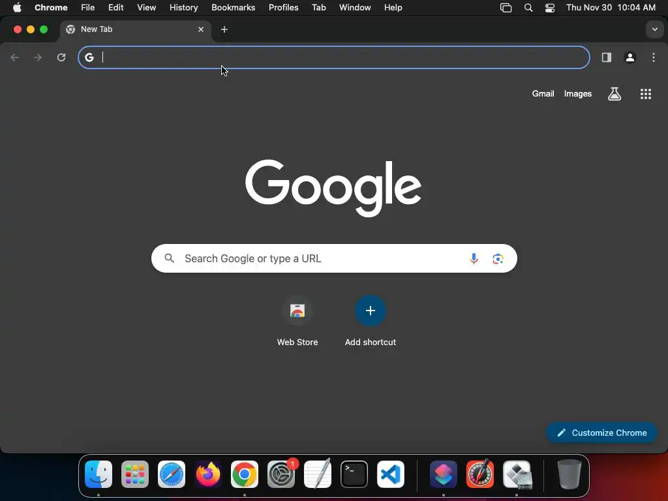This screenshot has height=501, width=668.
Task: Click the search magnifier in search box
Action: pyautogui.click(x=169, y=258)
